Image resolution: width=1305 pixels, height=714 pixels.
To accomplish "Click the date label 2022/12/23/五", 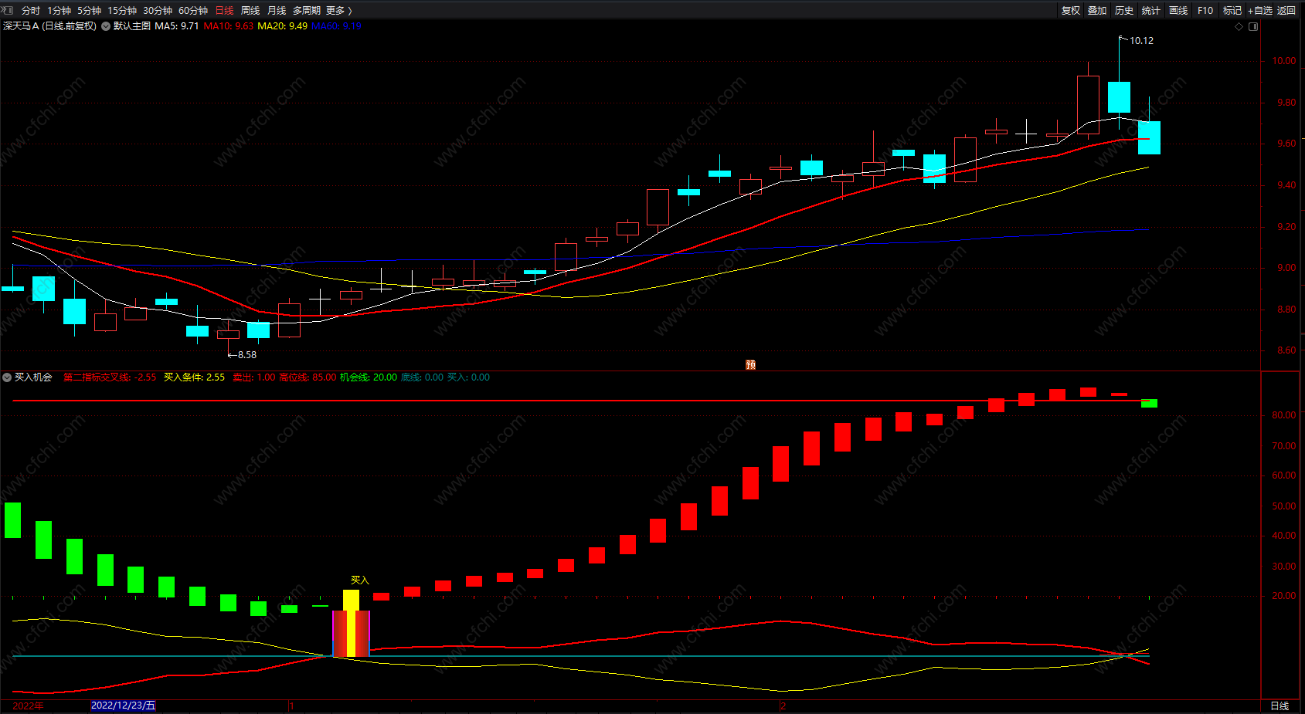I will (124, 706).
